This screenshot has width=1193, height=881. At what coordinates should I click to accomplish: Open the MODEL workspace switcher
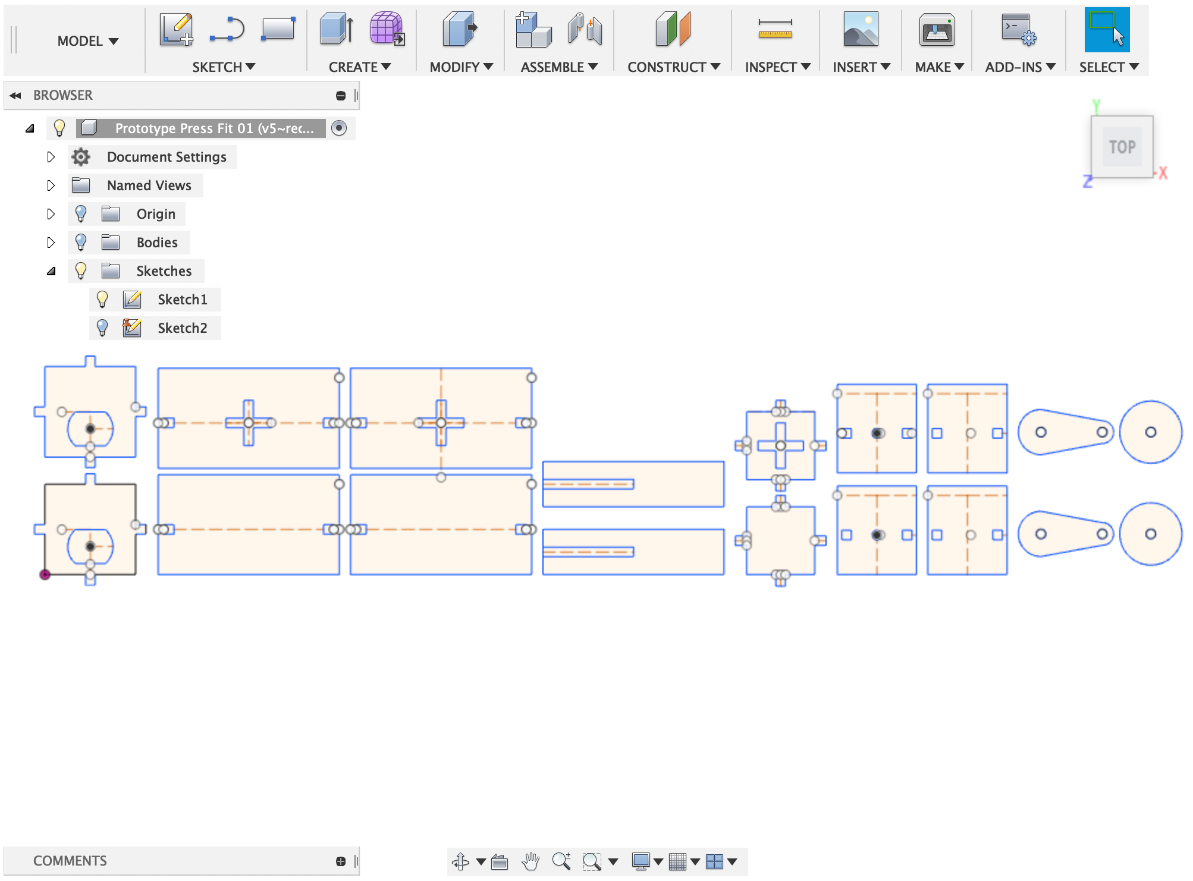[88, 41]
